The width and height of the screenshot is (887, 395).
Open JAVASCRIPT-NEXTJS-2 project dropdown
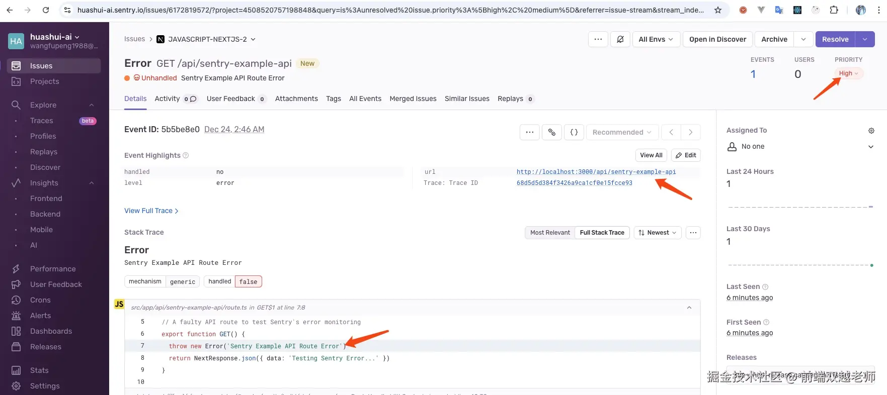[206, 39]
